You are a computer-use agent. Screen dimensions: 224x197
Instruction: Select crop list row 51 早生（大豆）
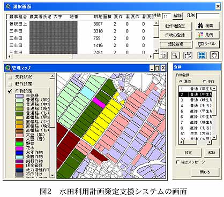click(x=195, y=133)
